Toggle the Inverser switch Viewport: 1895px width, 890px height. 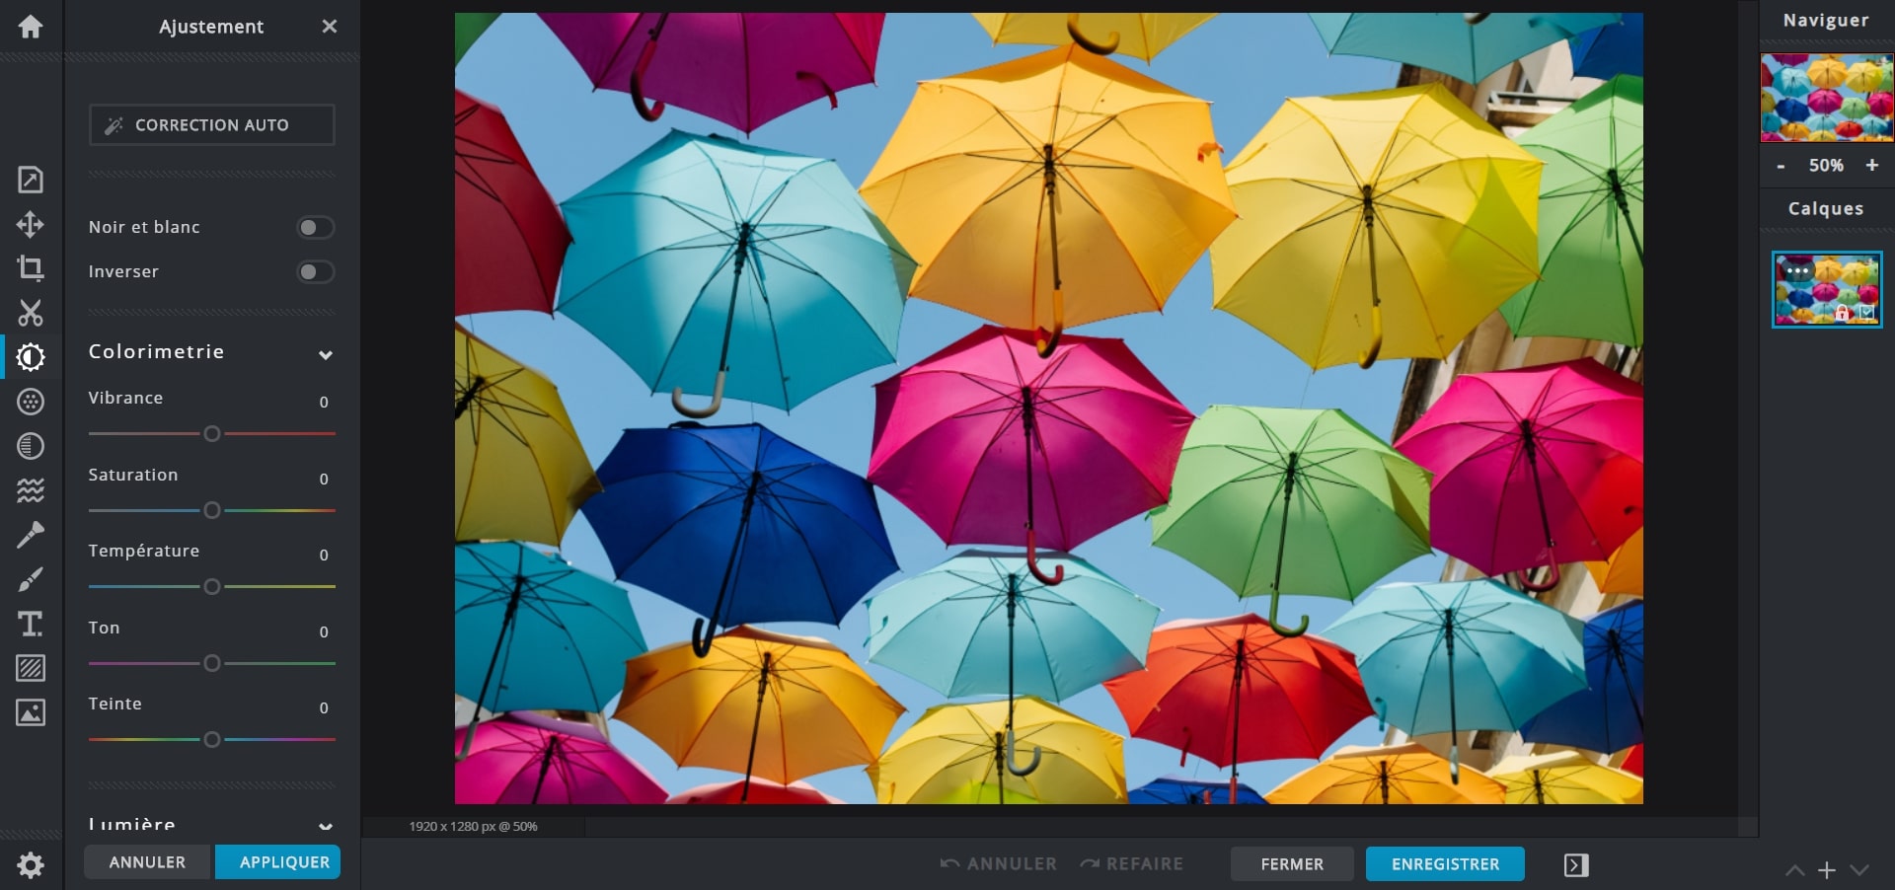click(316, 272)
